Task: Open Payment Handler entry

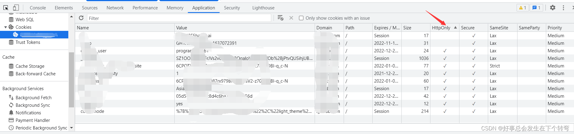Action: coord(33,120)
